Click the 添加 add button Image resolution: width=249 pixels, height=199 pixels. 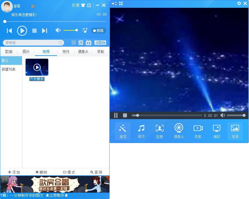(x=14, y=172)
